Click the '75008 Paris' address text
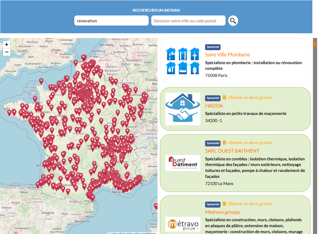This screenshot has width=318, height=234. click(216, 75)
